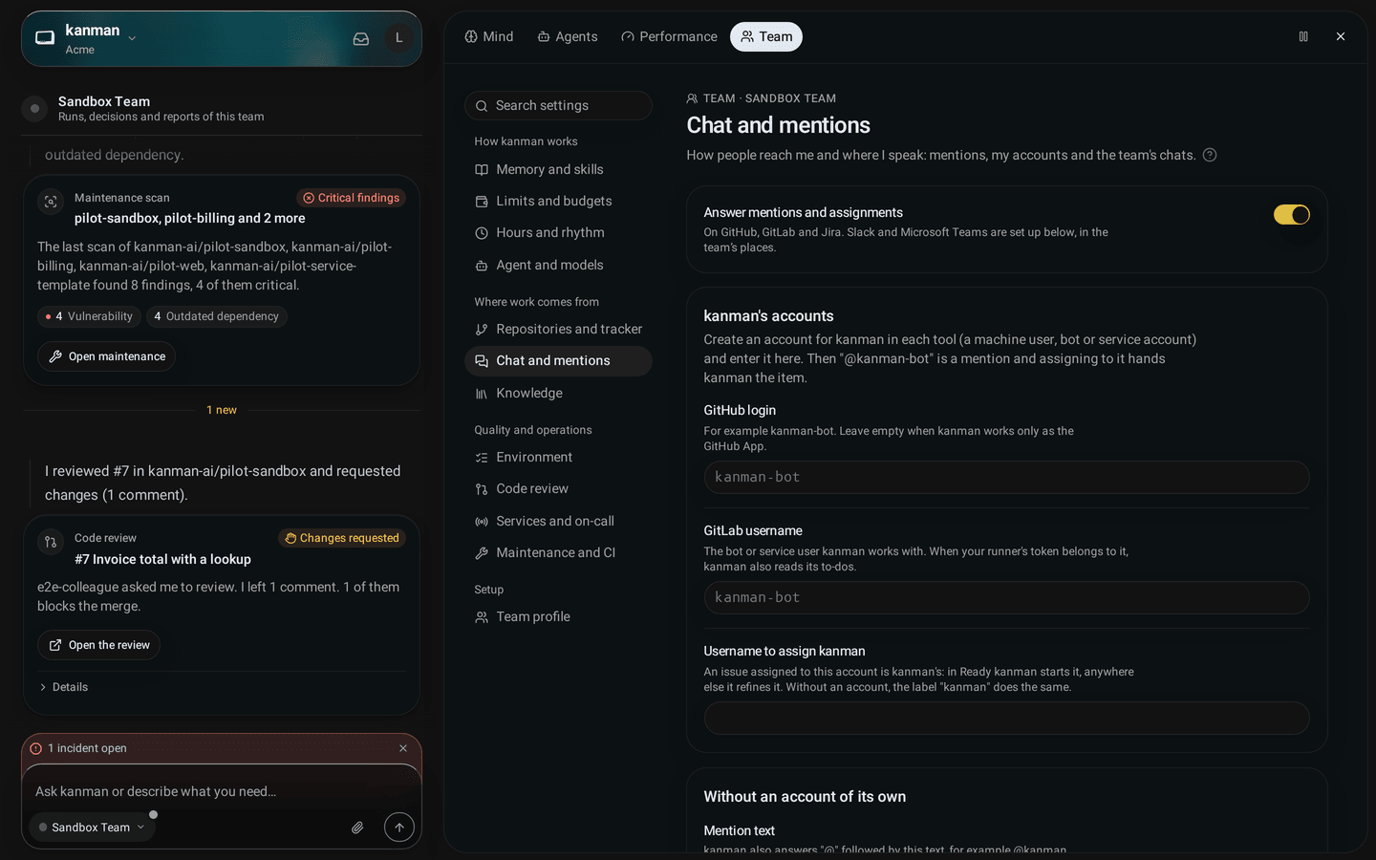This screenshot has width=1376, height=860.
Task: Dismiss the 1 incident open banner
Action: 403,748
